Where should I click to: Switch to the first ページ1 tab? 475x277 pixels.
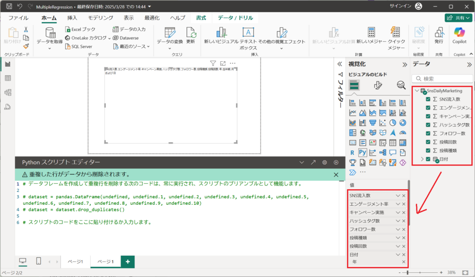76,262
